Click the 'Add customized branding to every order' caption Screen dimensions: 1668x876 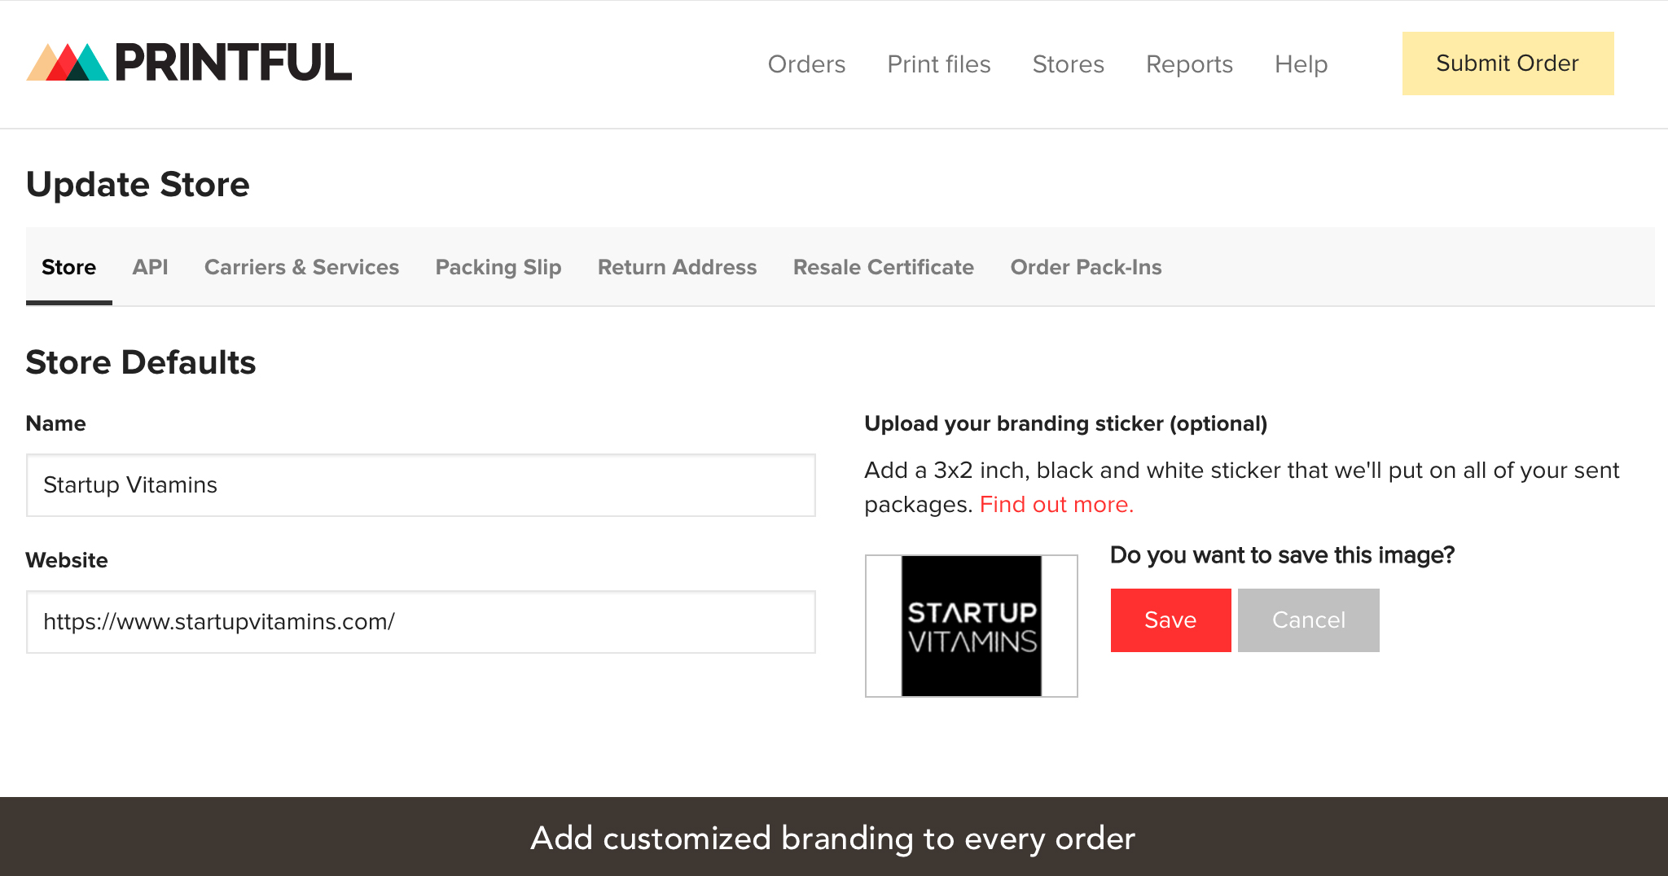(x=833, y=839)
